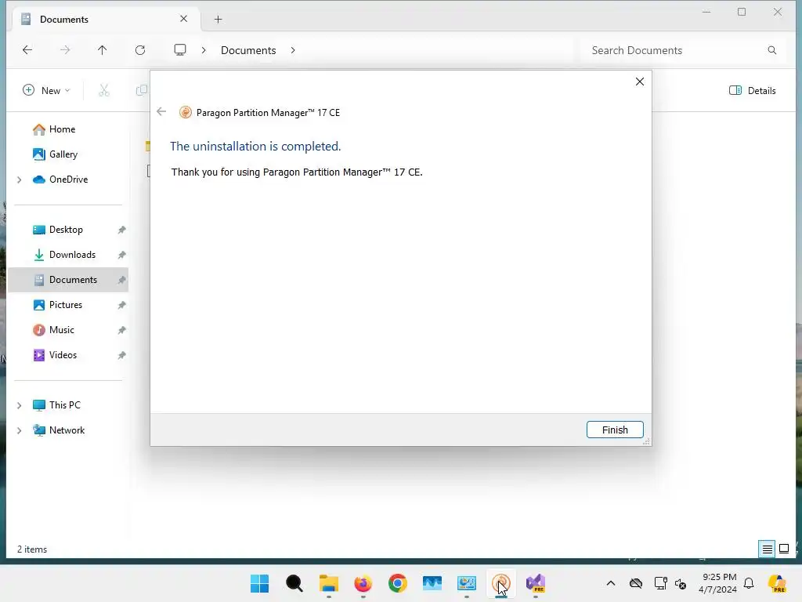802x602 pixels.
Task: Close the Paragon uninstaller dialog
Action: (x=639, y=82)
